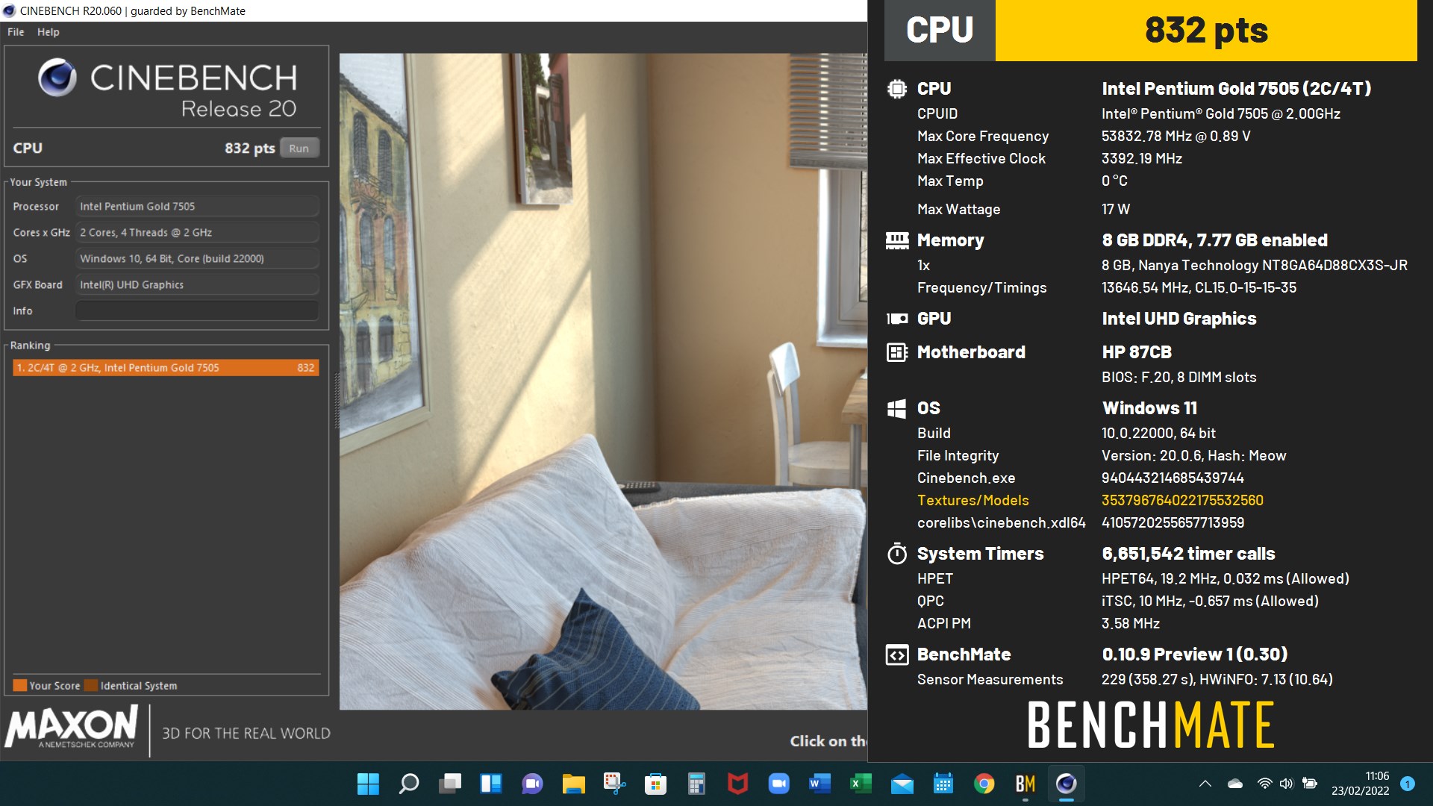Select the Processor field Intel Pentium Gold 7505
Viewport: 1433px width, 806px height.
[197, 206]
